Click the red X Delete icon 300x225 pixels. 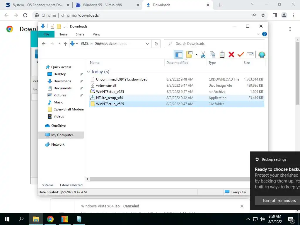(231, 55)
